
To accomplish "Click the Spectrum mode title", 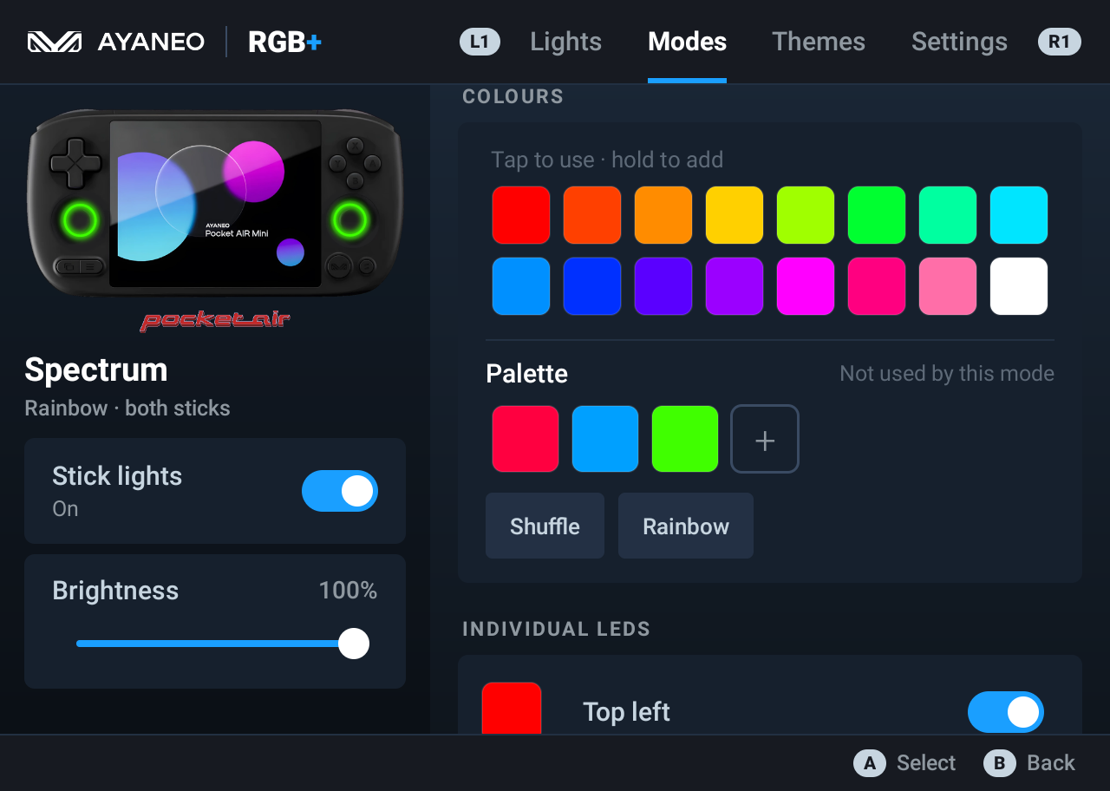I will click(x=96, y=370).
